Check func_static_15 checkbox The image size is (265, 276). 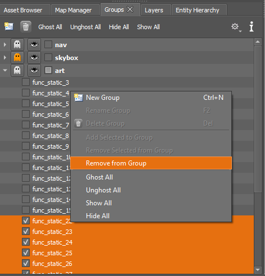[x=26, y=210]
